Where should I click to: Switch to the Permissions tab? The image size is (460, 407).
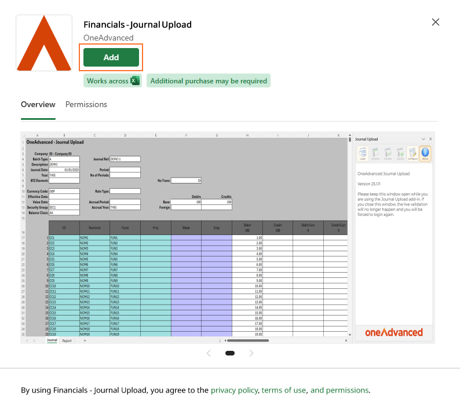coord(86,104)
